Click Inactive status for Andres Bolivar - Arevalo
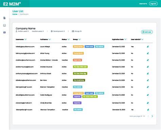This screenshot has width=161, height=130. click(x=65, y=60)
